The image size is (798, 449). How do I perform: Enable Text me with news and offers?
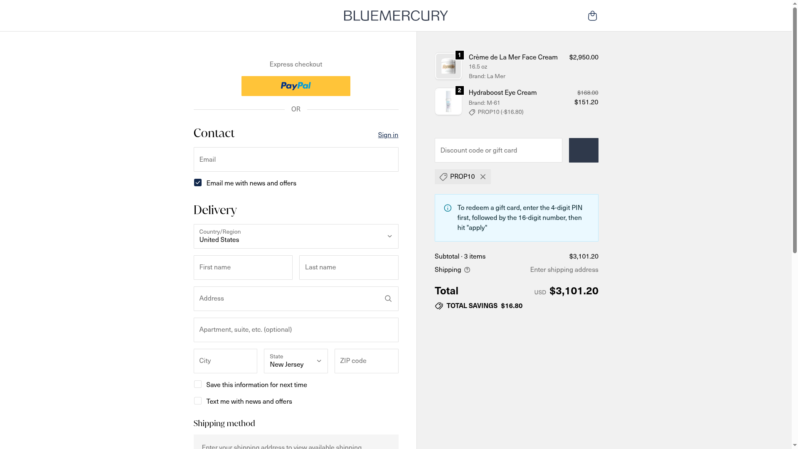click(x=198, y=401)
